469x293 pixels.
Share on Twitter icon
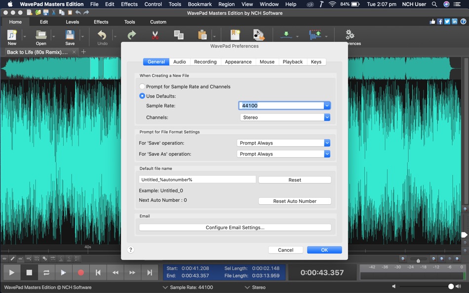tap(447, 22)
